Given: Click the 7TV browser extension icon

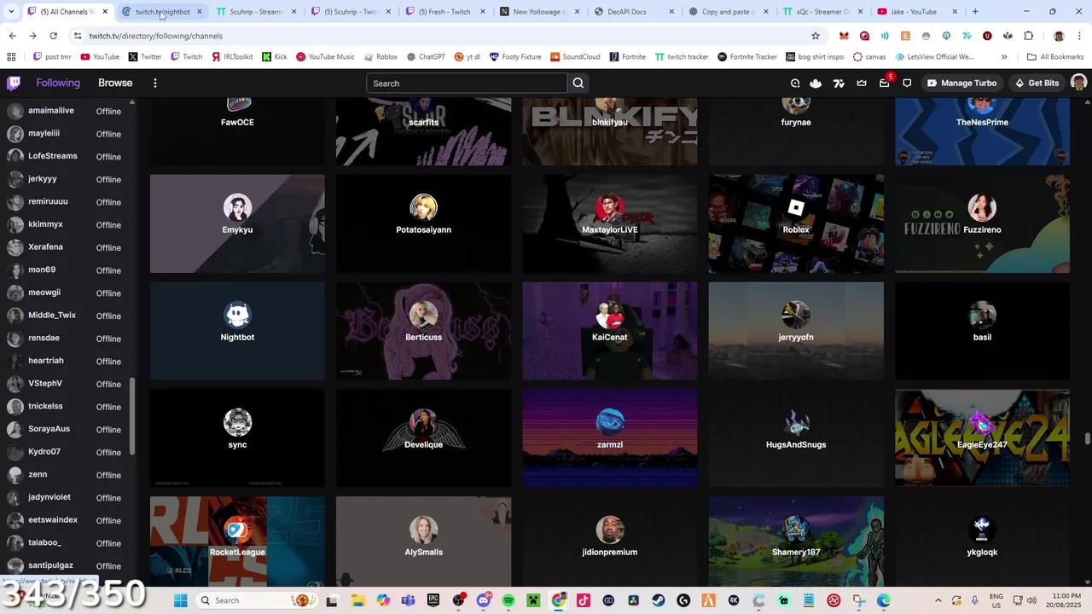Looking at the screenshot, I should (967, 36).
